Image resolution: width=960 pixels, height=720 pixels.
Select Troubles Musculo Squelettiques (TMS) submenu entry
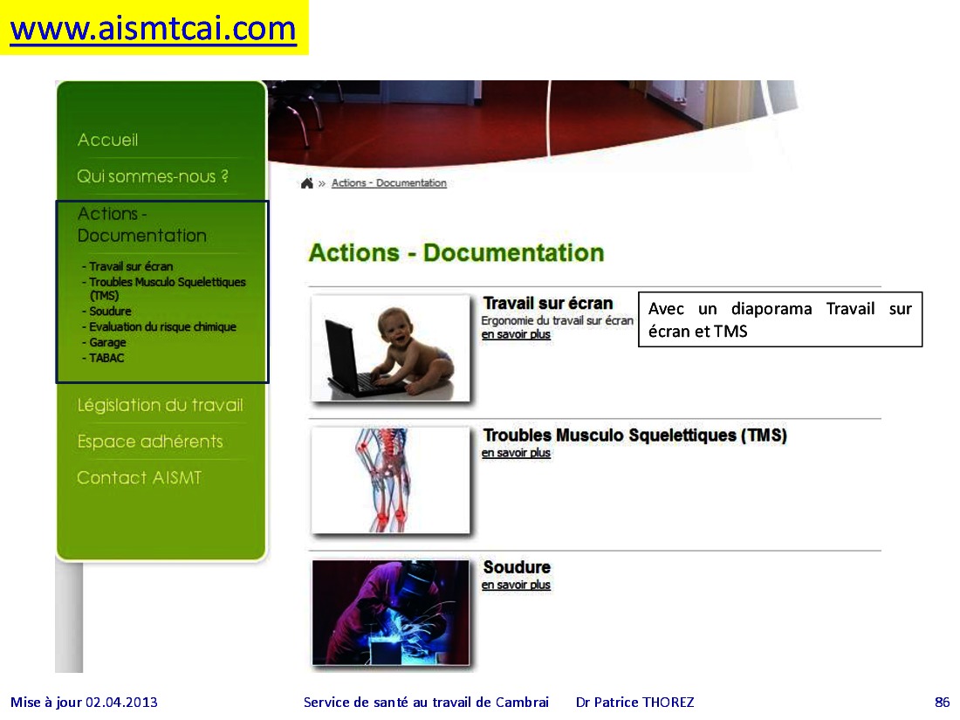click(167, 288)
